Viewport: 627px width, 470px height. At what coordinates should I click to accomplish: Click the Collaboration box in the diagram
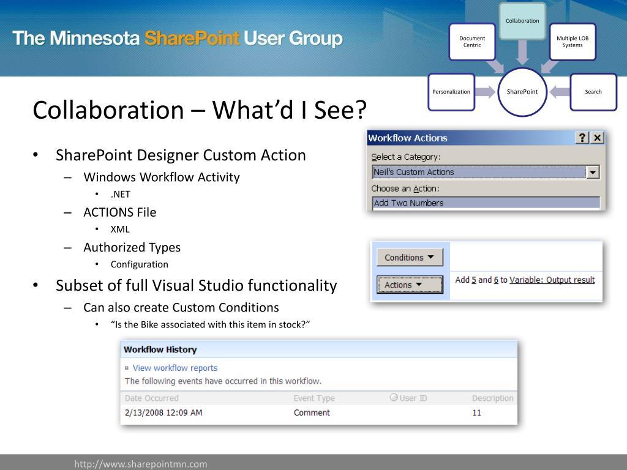(x=522, y=21)
